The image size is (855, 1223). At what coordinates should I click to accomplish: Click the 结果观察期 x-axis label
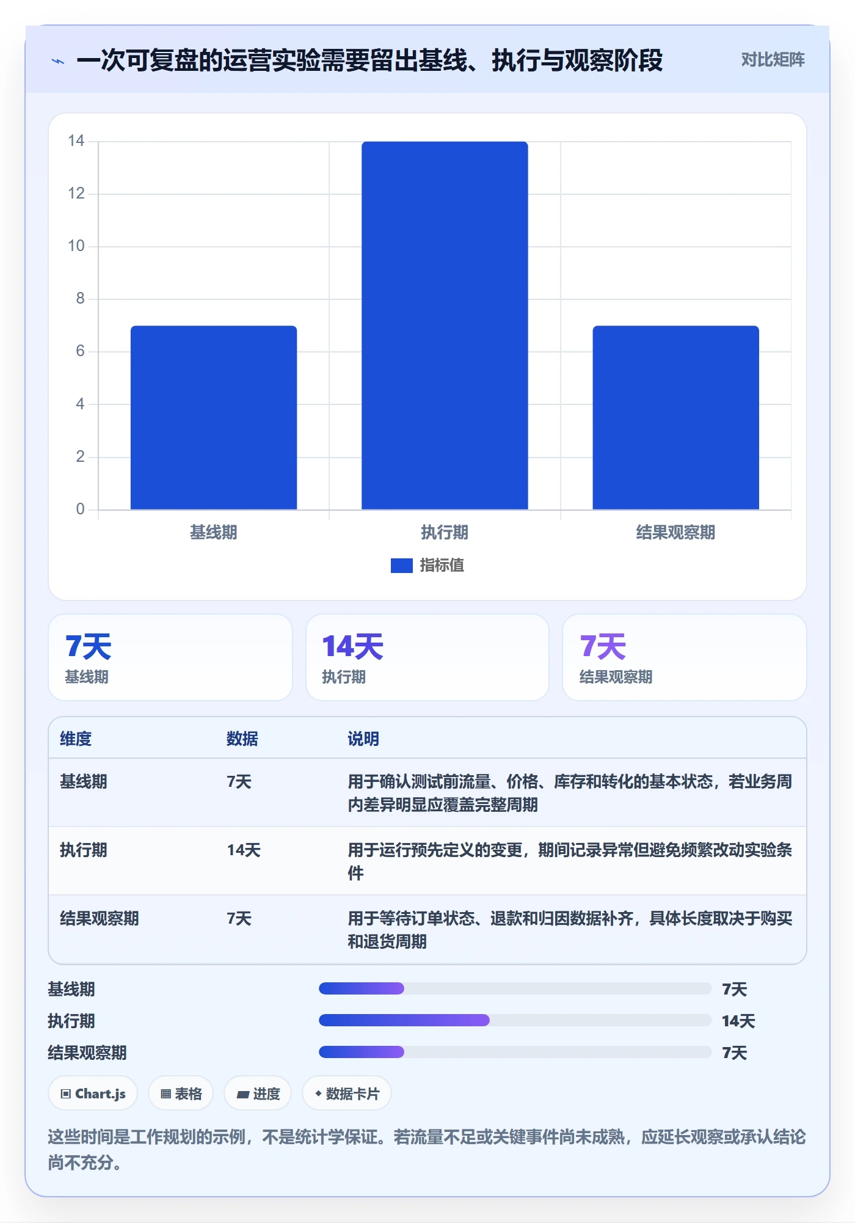point(675,533)
